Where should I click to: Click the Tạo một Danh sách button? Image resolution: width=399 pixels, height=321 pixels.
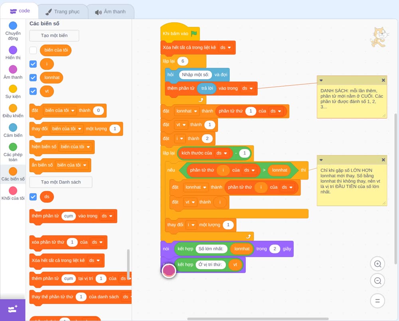tap(61, 182)
